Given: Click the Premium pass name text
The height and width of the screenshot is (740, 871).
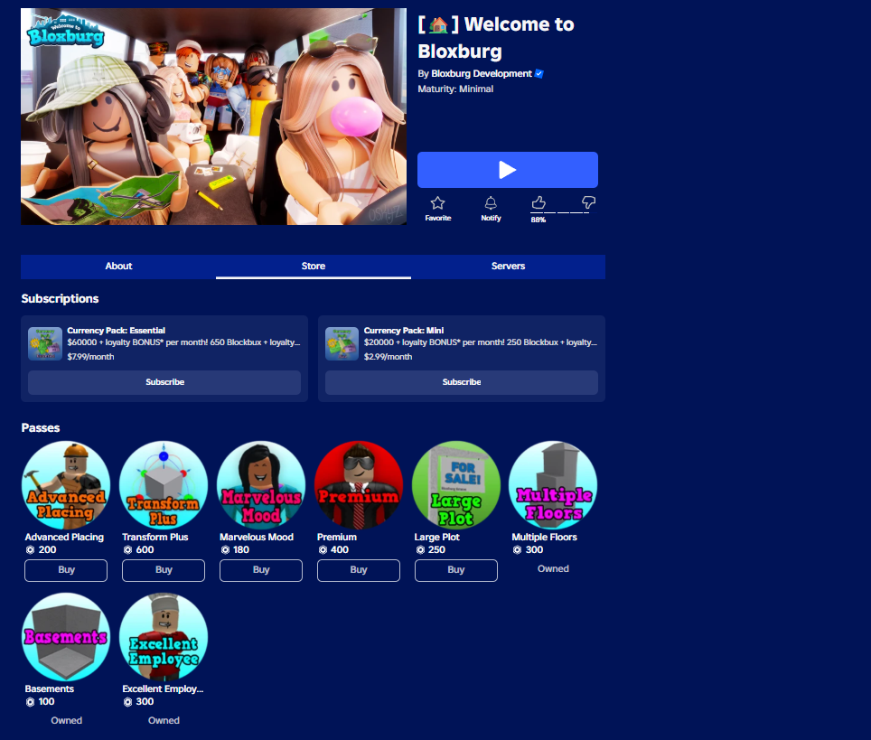Looking at the screenshot, I should point(337,538).
